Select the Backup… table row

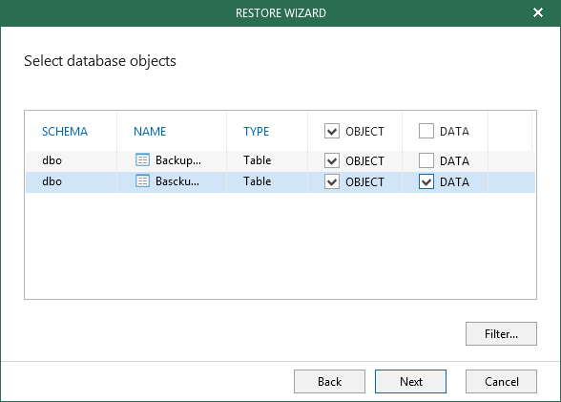[280, 160]
